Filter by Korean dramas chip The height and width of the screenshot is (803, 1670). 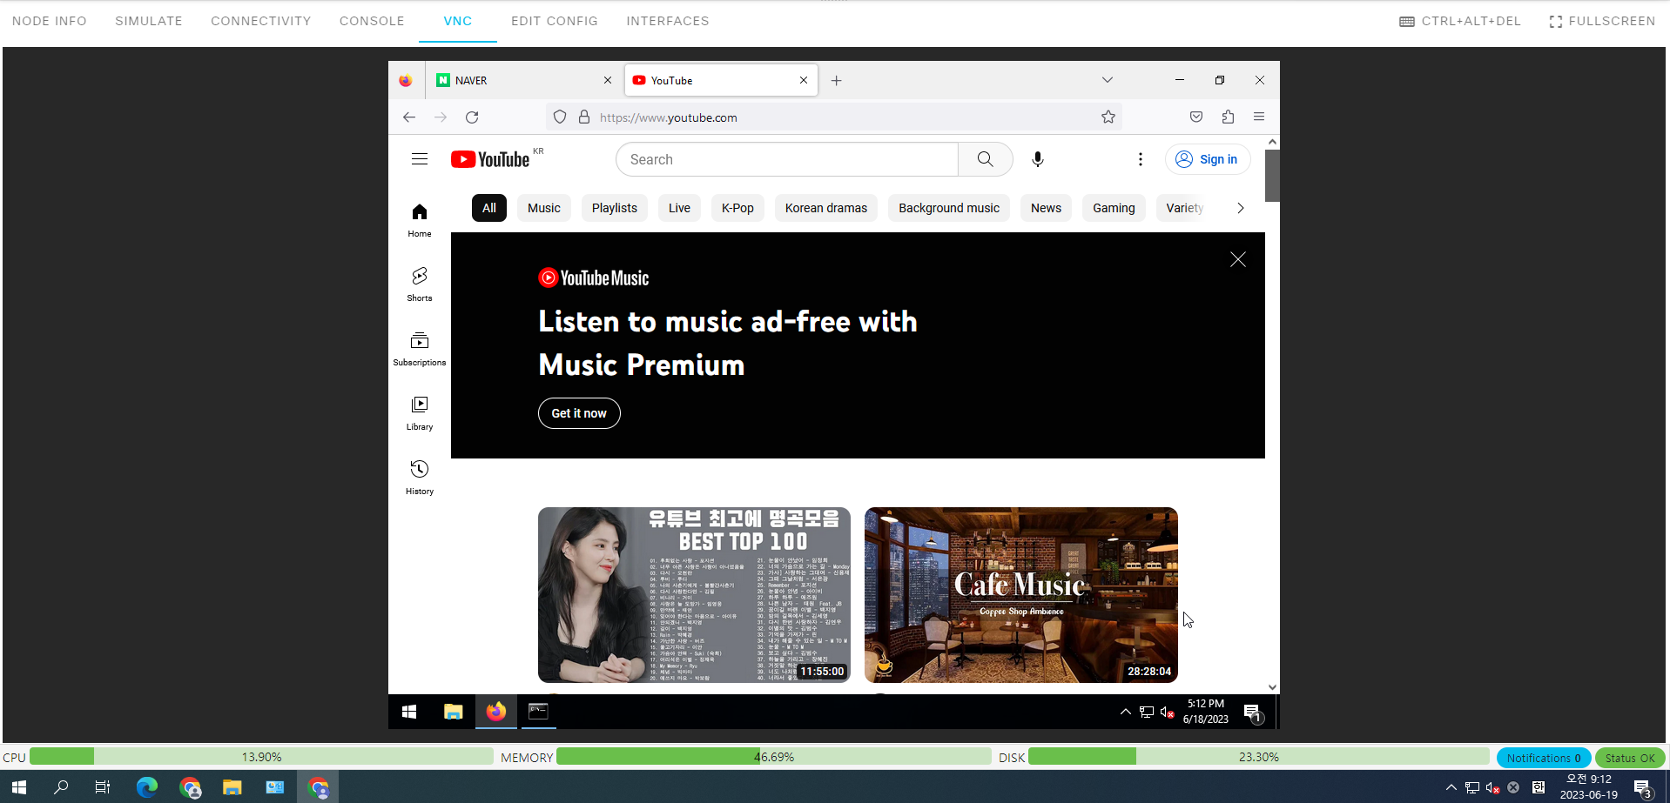(826, 208)
